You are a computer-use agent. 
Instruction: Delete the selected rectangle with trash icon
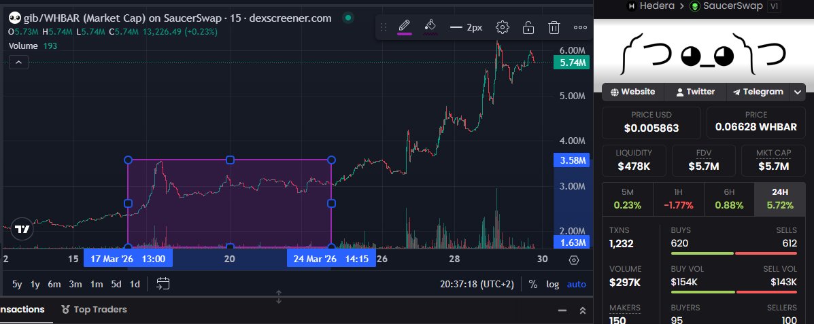click(554, 27)
